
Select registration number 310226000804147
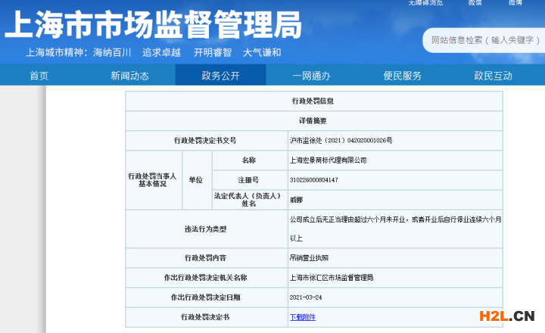point(314,180)
